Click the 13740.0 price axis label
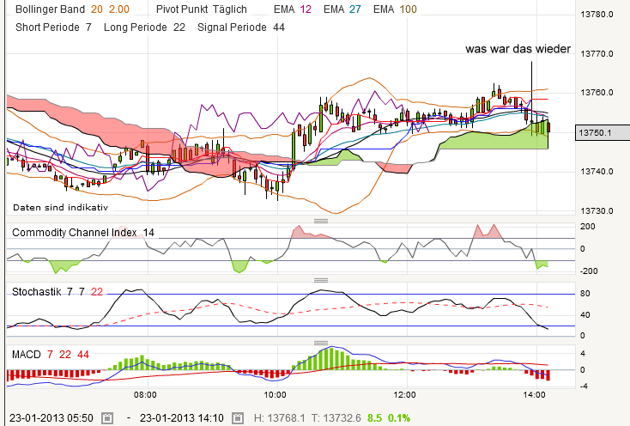 (x=597, y=172)
